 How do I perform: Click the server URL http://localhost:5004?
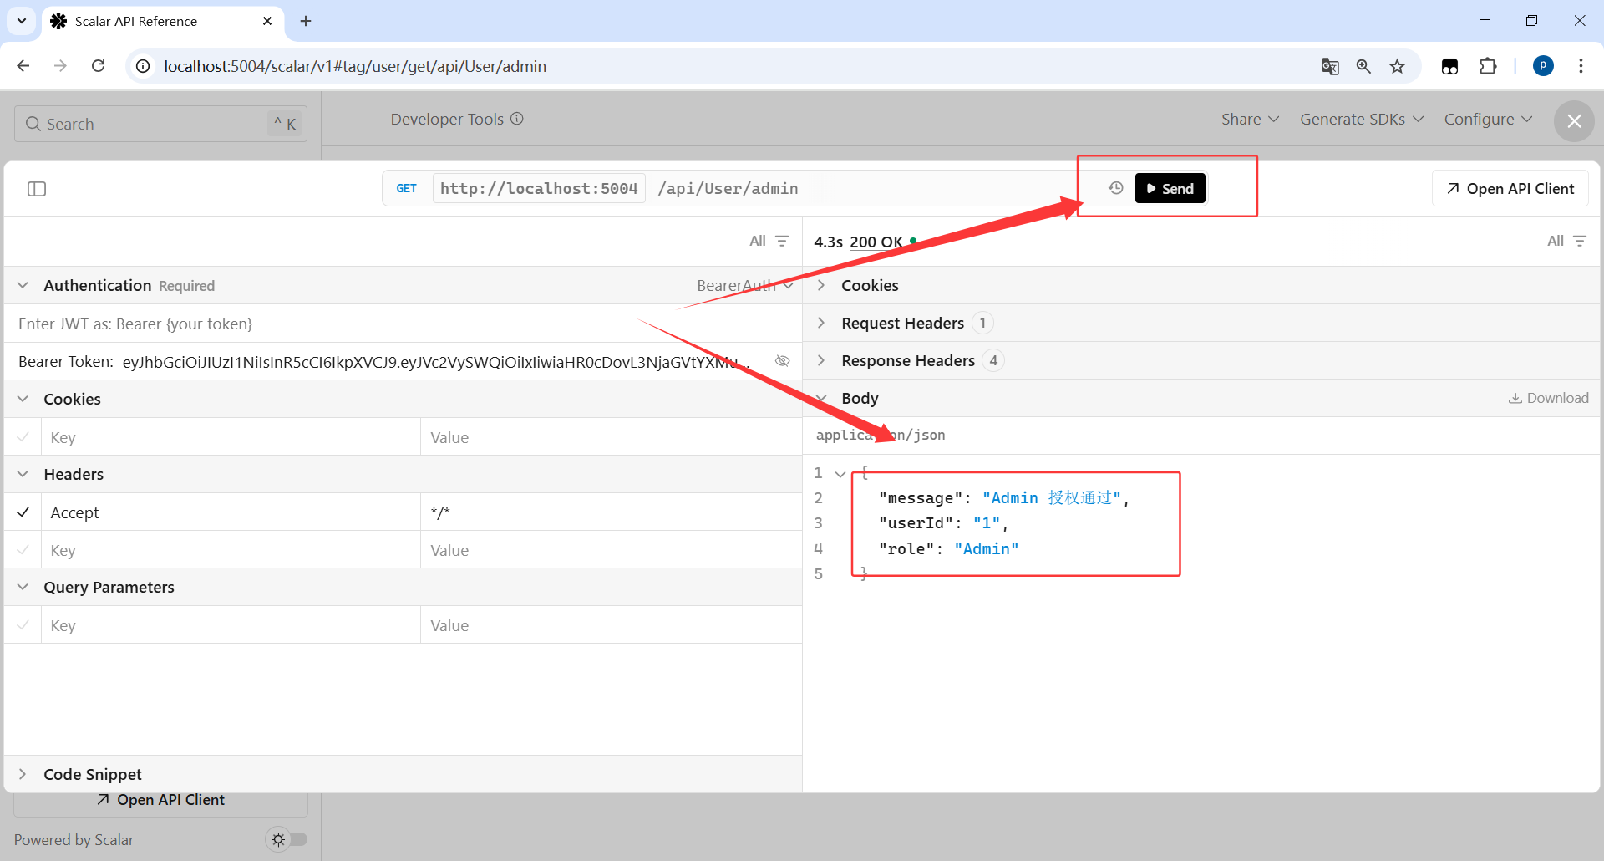click(539, 188)
